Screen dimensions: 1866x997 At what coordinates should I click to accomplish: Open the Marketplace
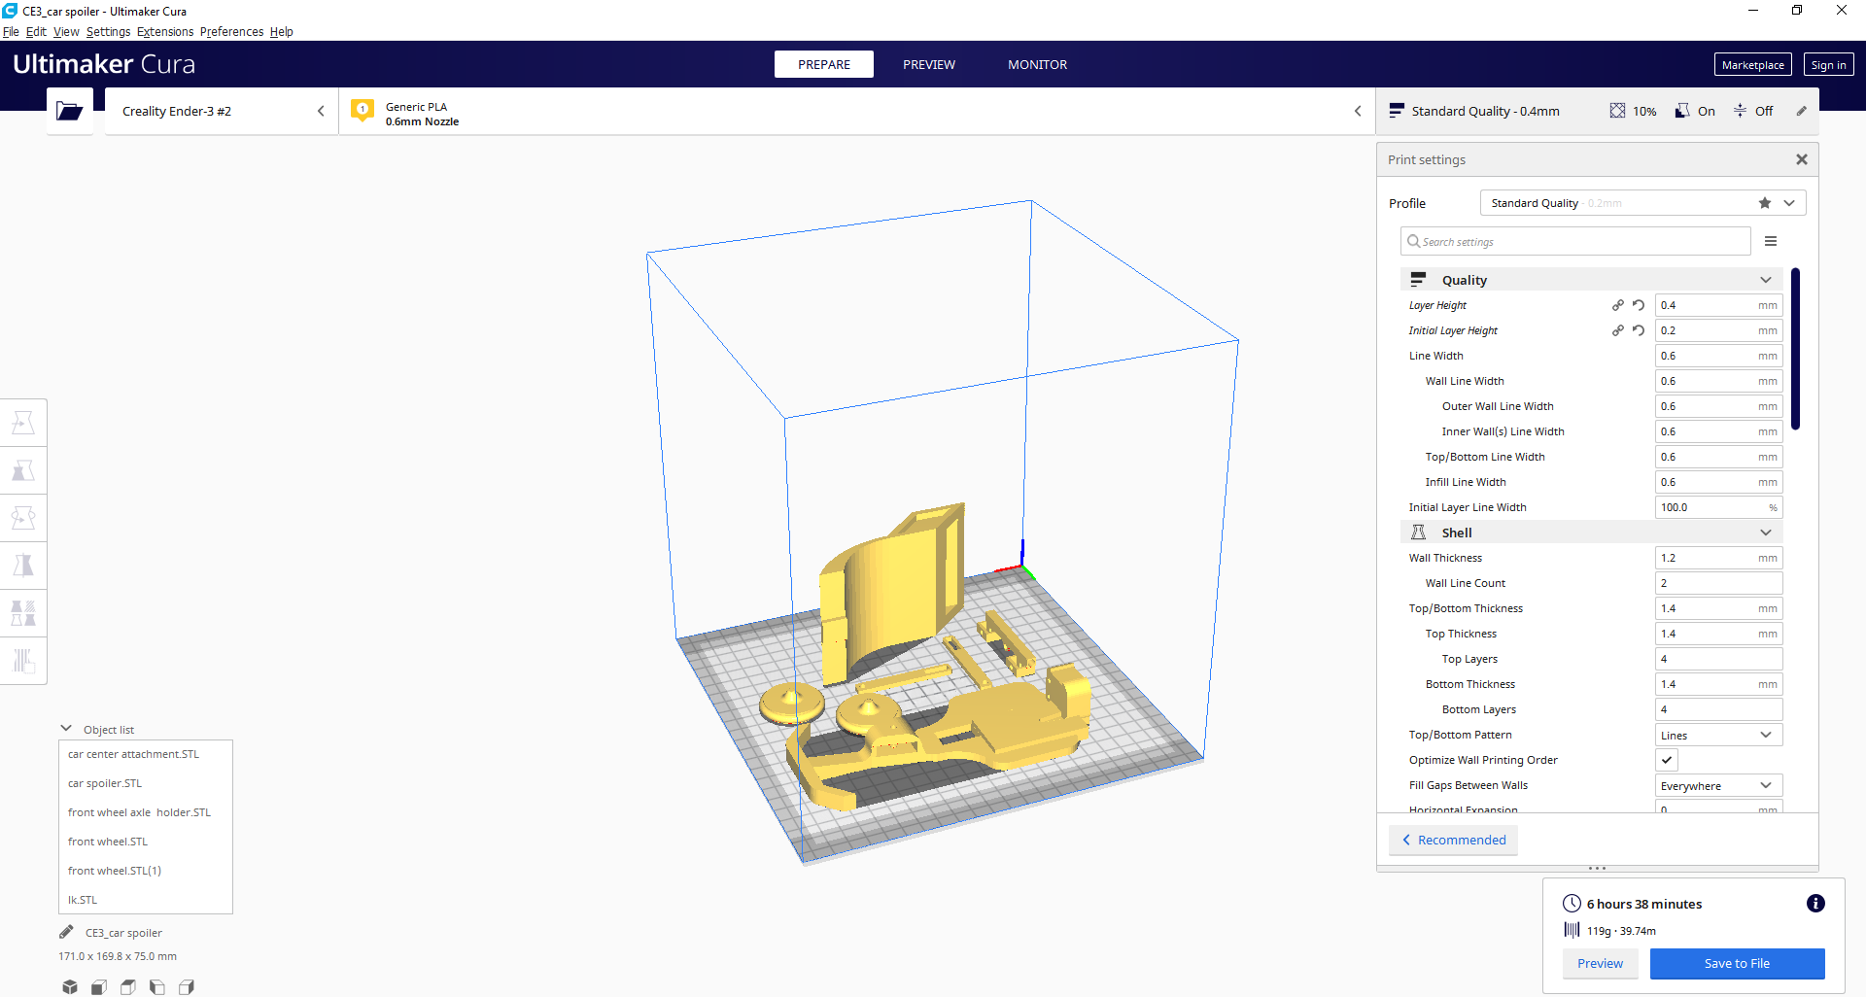point(1752,64)
